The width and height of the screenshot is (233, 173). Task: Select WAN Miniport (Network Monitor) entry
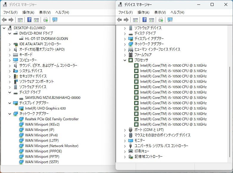click(52, 146)
